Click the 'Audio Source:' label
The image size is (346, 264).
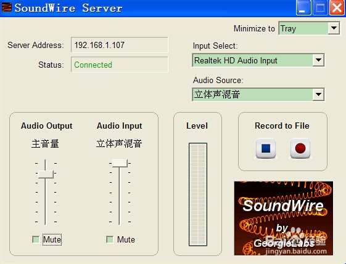coord(218,80)
